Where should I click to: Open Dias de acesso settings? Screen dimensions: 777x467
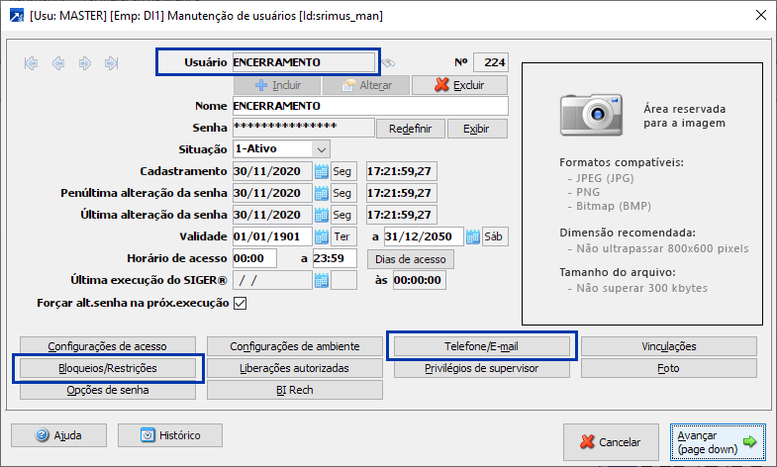411,259
